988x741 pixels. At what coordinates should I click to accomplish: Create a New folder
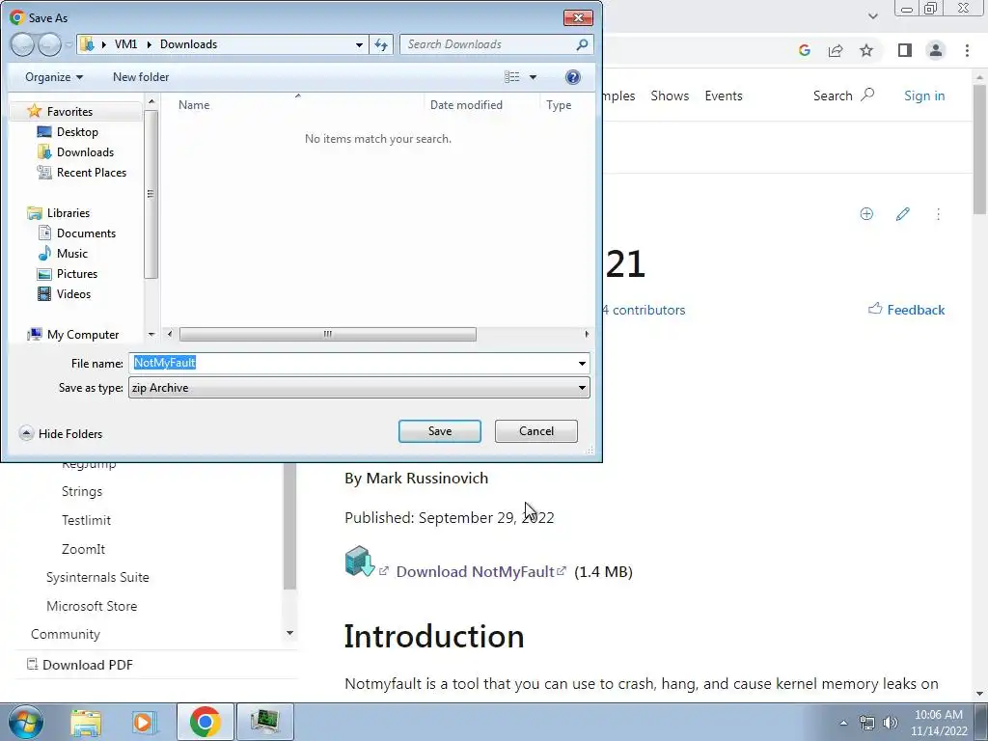click(x=141, y=77)
